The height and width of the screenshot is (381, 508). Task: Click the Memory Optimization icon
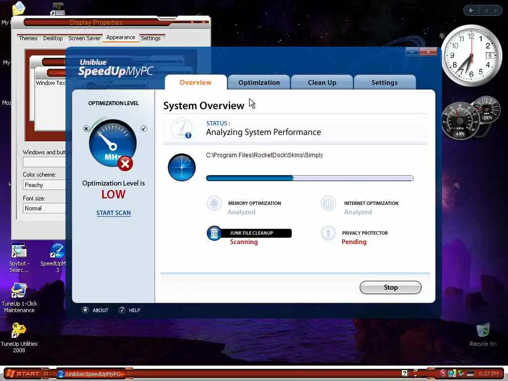click(214, 203)
